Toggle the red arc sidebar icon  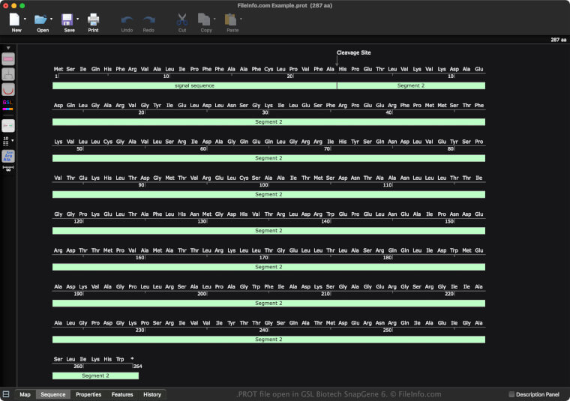[x=8, y=89]
